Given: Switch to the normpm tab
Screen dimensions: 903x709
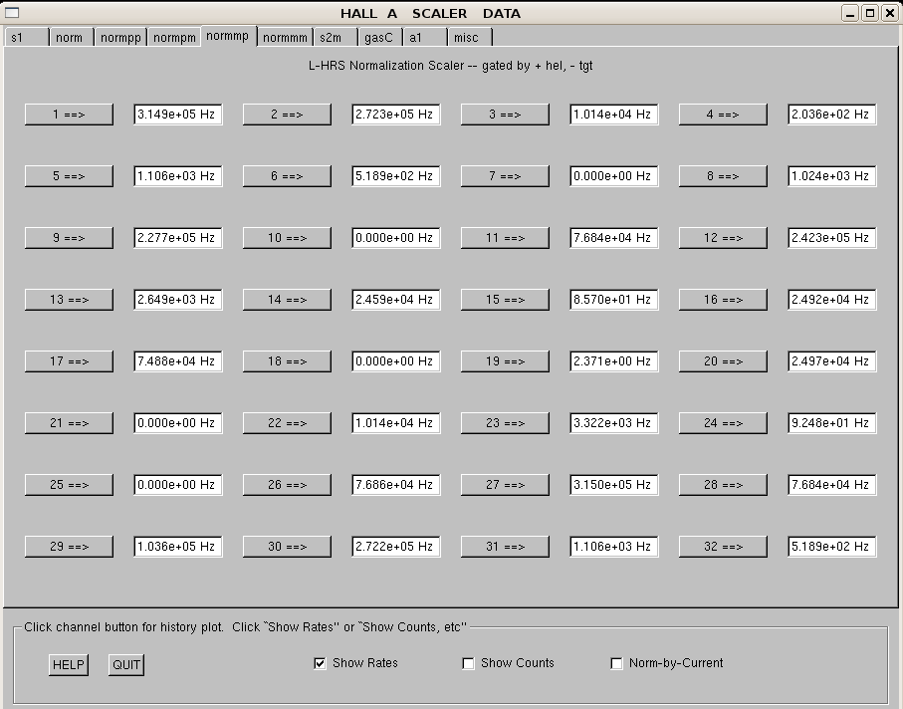Looking at the screenshot, I should point(174,38).
